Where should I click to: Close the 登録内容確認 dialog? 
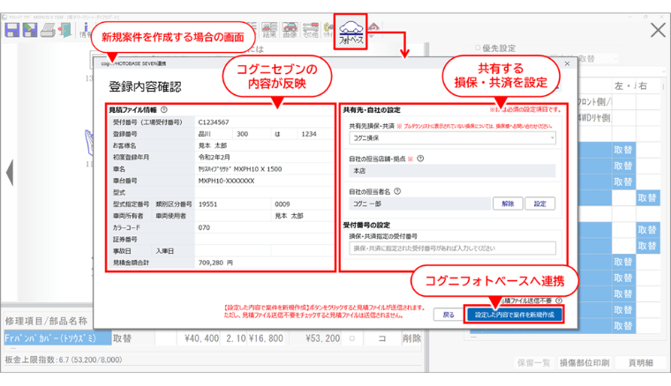(x=567, y=63)
